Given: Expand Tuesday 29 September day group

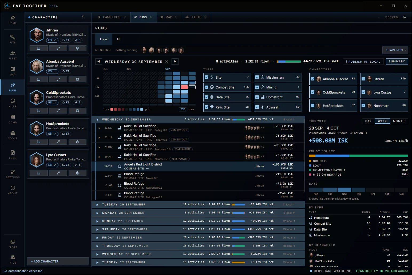Looking at the screenshot, I should [97, 205].
